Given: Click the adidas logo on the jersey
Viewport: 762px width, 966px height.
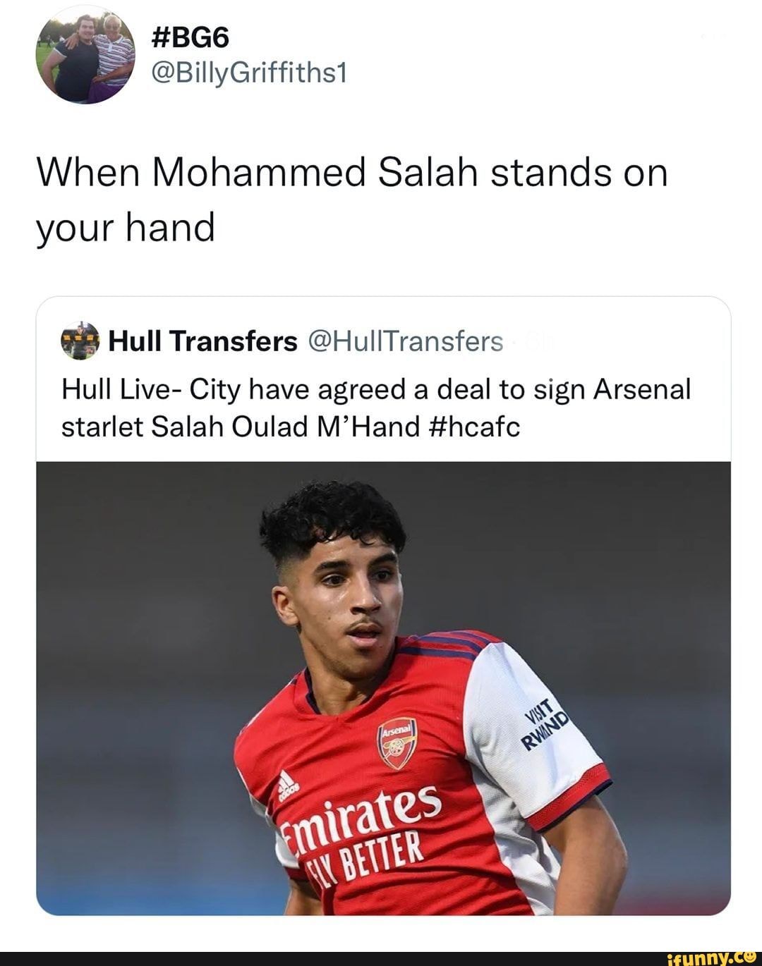Looking at the screenshot, I should coord(287,783).
